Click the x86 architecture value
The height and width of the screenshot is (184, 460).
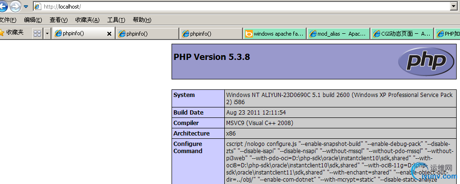tap(231, 134)
